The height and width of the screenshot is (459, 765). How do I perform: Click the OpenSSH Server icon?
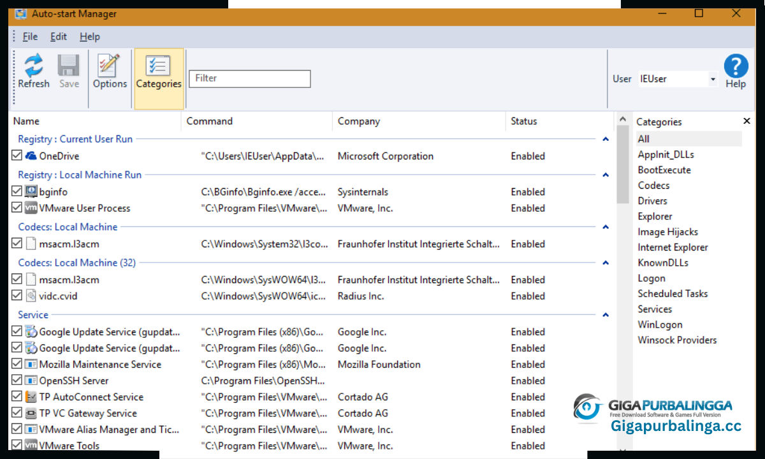(31, 381)
